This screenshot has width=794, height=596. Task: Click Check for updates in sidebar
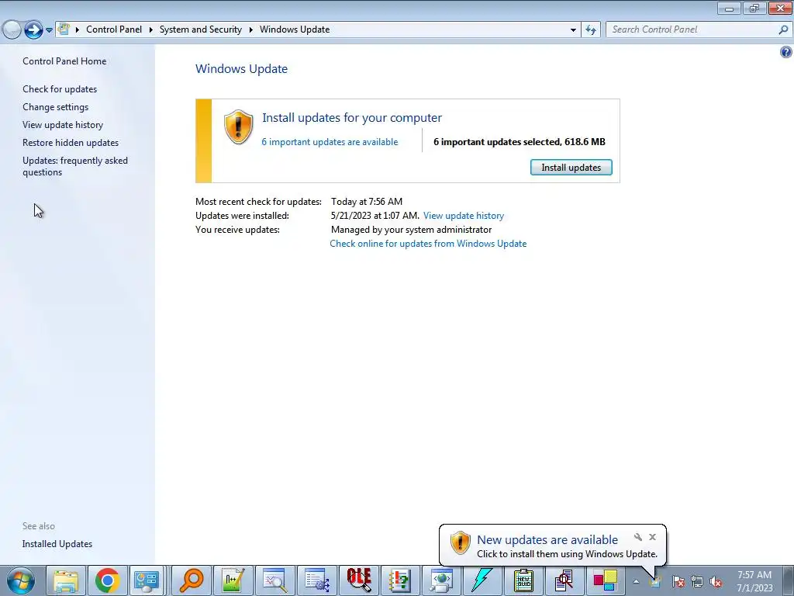tap(60, 89)
